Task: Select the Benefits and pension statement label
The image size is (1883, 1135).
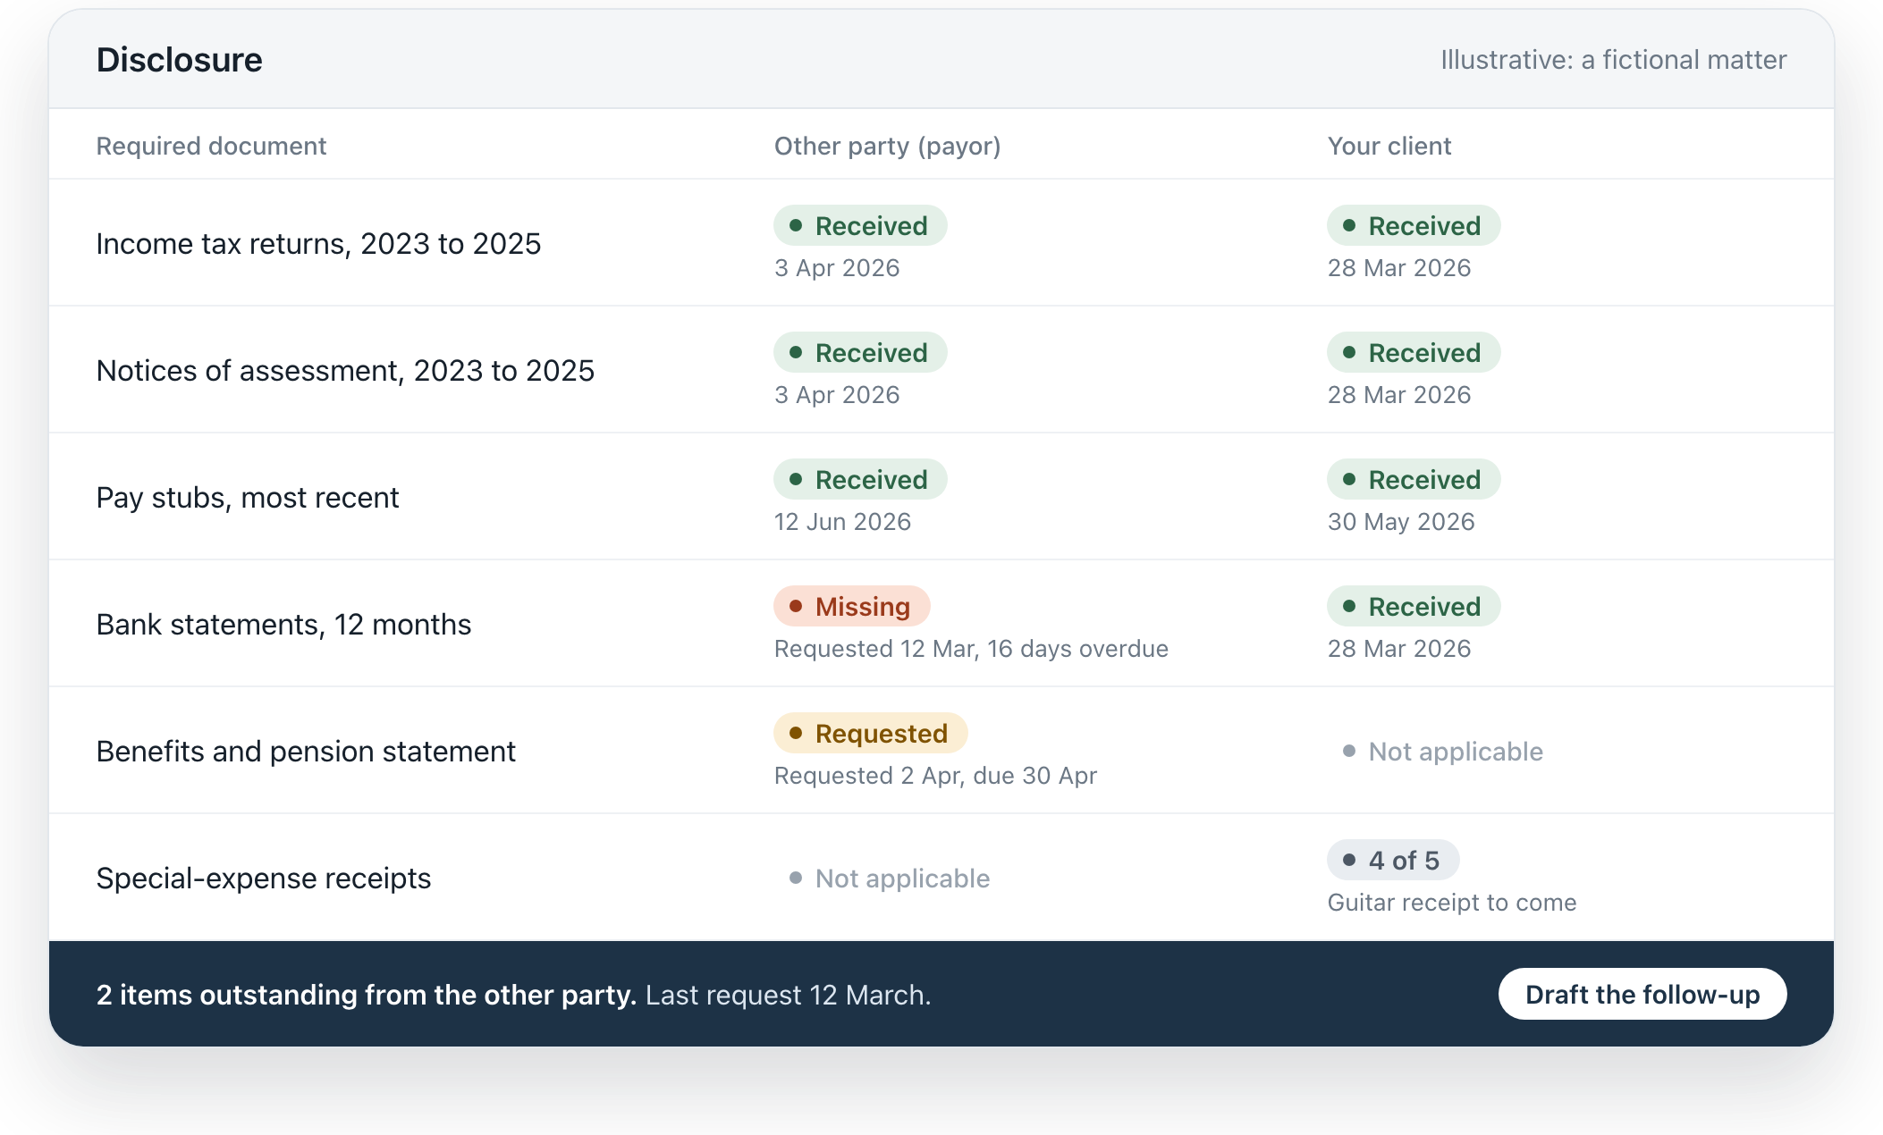Action: (306, 751)
